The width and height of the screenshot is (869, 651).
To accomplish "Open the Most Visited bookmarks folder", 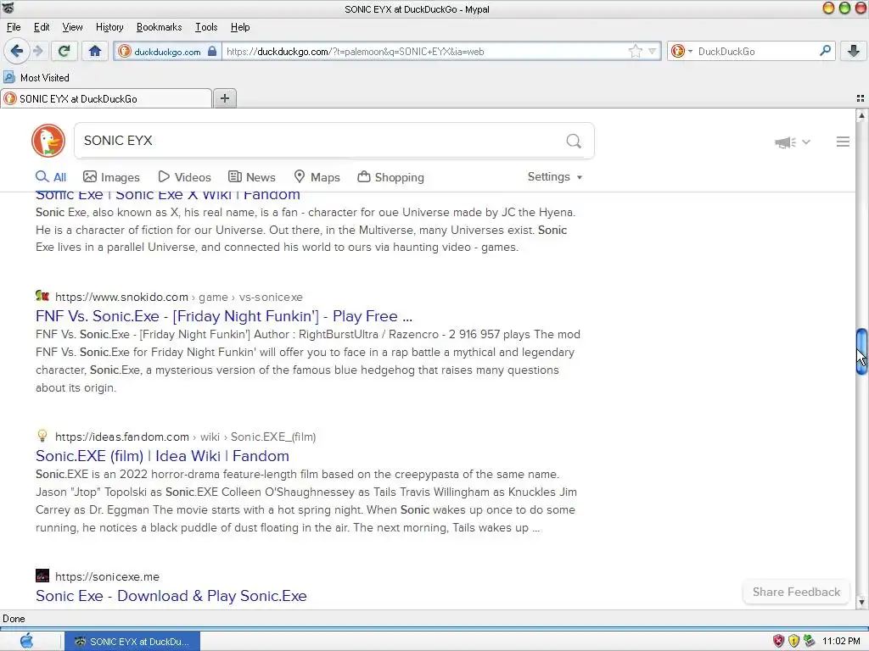I will (x=36, y=77).
